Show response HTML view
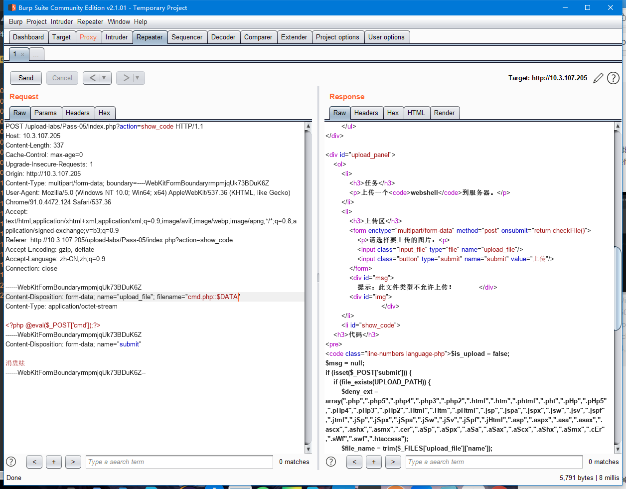The width and height of the screenshot is (626, 489). pos(416,113)
